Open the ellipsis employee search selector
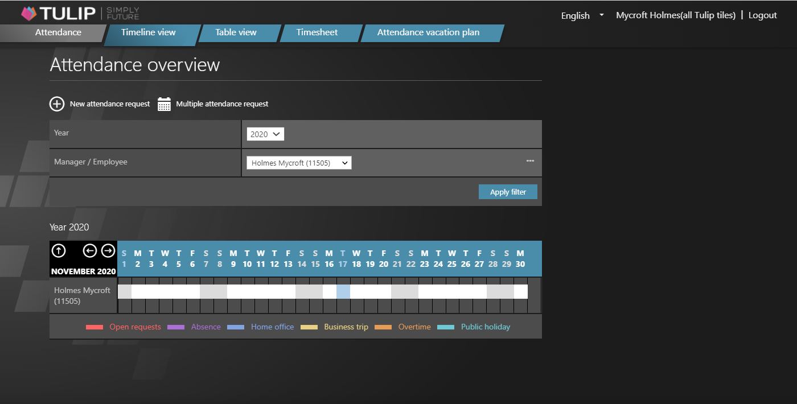 point(530,162)
